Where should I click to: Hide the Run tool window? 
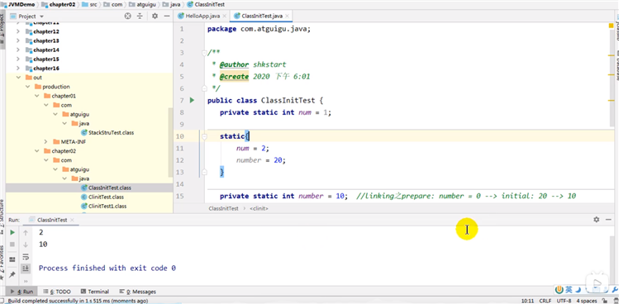[608, 220]
